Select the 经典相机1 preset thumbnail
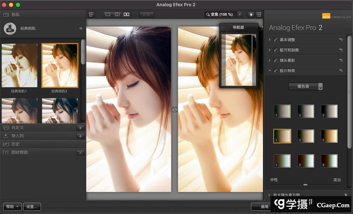The height and width of the screenshot is (214, 353). tap(19, 65)
